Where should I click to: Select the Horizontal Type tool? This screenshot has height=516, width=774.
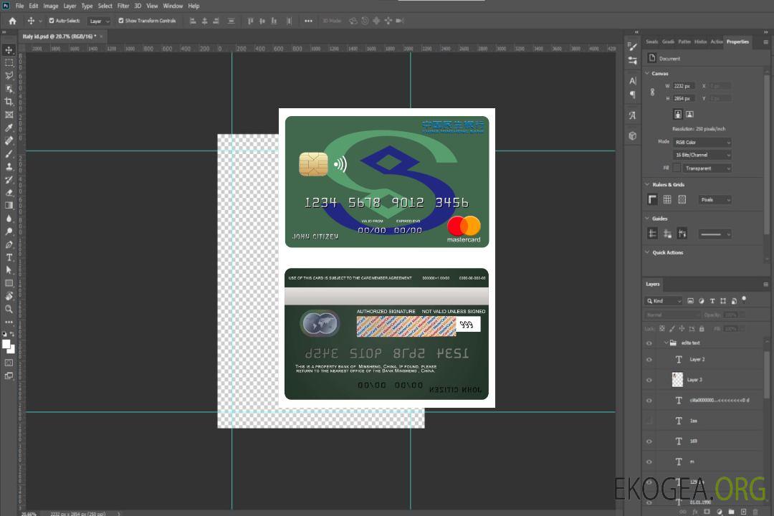(x=9, y=257)
